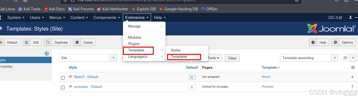Click the Clear filters button
Image resolution: width=358 pixels, height=98 pixels.
click(232, 58)
